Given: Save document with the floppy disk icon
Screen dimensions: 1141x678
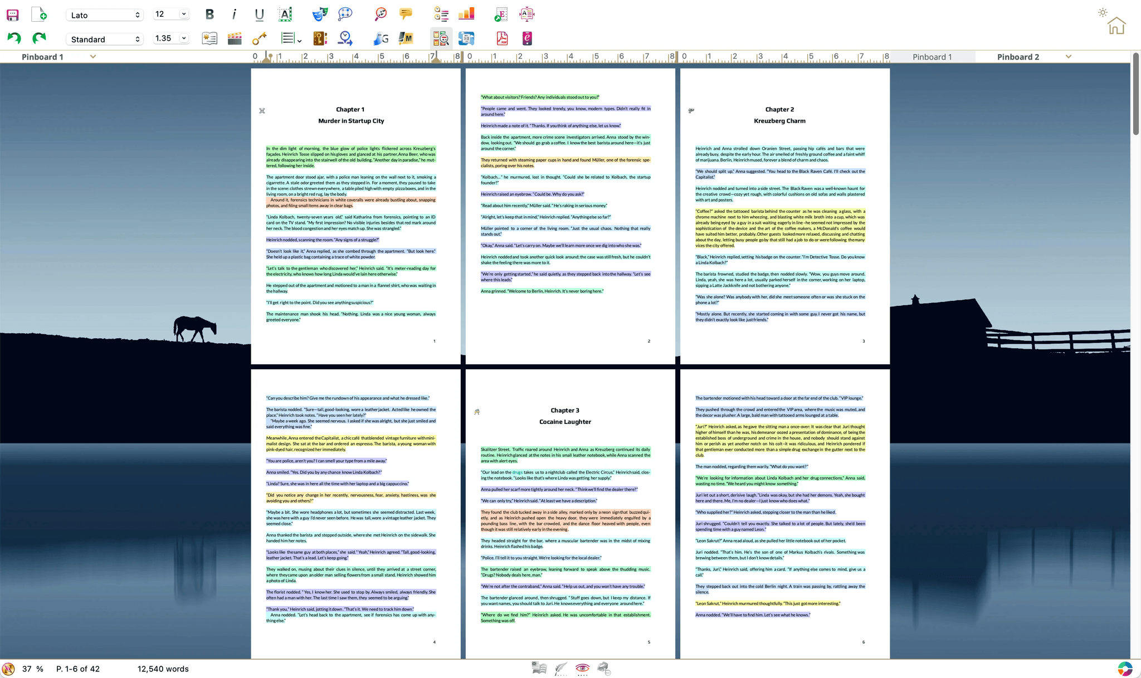Looking at the screenshot, I should click(x=12, y=14).
